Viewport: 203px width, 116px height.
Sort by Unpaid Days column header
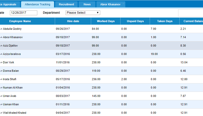coord(135,21)
